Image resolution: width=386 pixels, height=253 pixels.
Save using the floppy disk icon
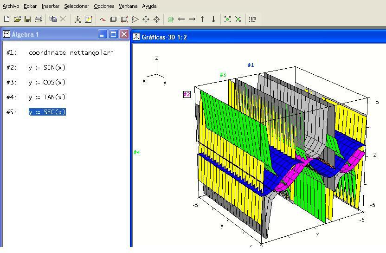click(x=28, y=19)
